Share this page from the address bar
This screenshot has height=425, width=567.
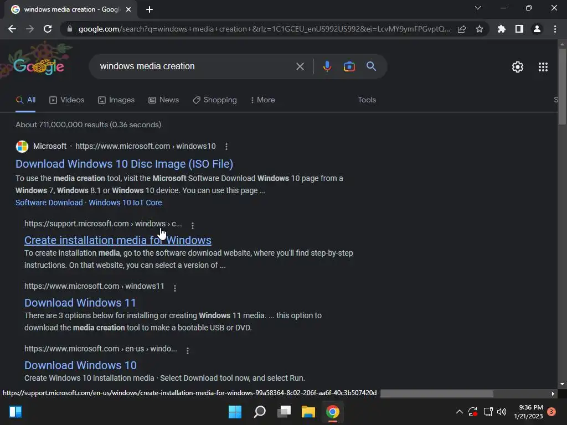click(462, 29)
